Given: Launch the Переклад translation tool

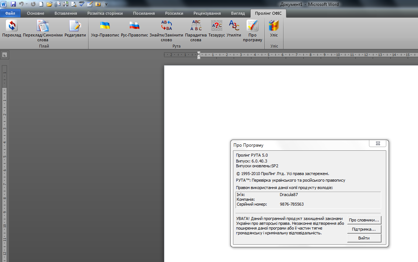Looking at the screenshot, I should pyautogui.click(x=12, y=29).
